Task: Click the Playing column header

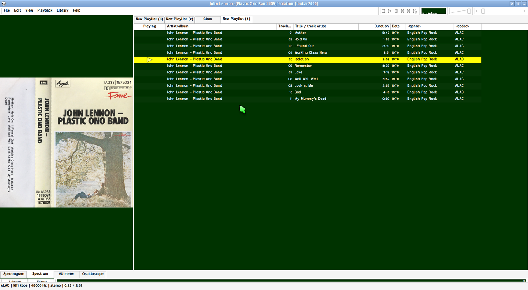Action: coord(149,26)
